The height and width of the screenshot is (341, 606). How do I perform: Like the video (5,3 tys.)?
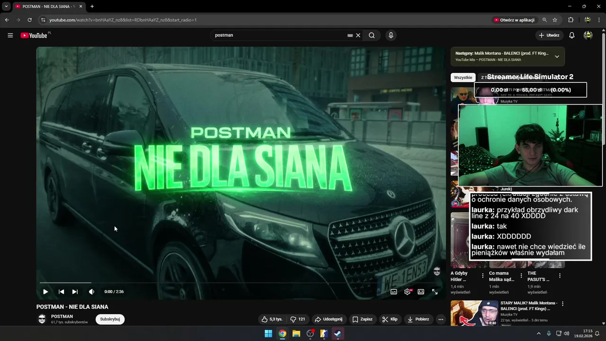click(272, 319)
